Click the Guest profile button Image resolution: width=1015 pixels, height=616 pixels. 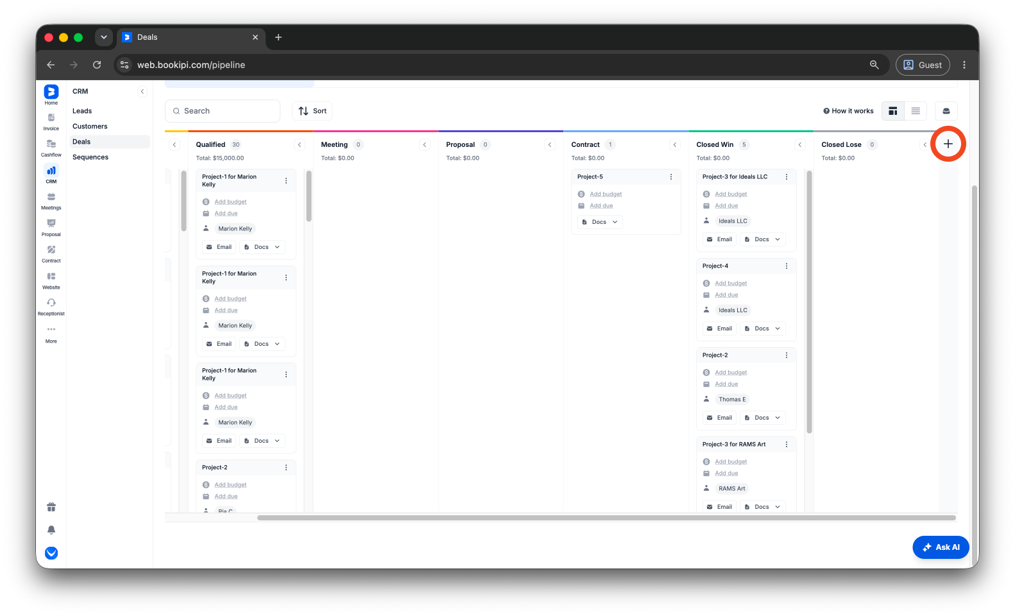click(923, 65)
